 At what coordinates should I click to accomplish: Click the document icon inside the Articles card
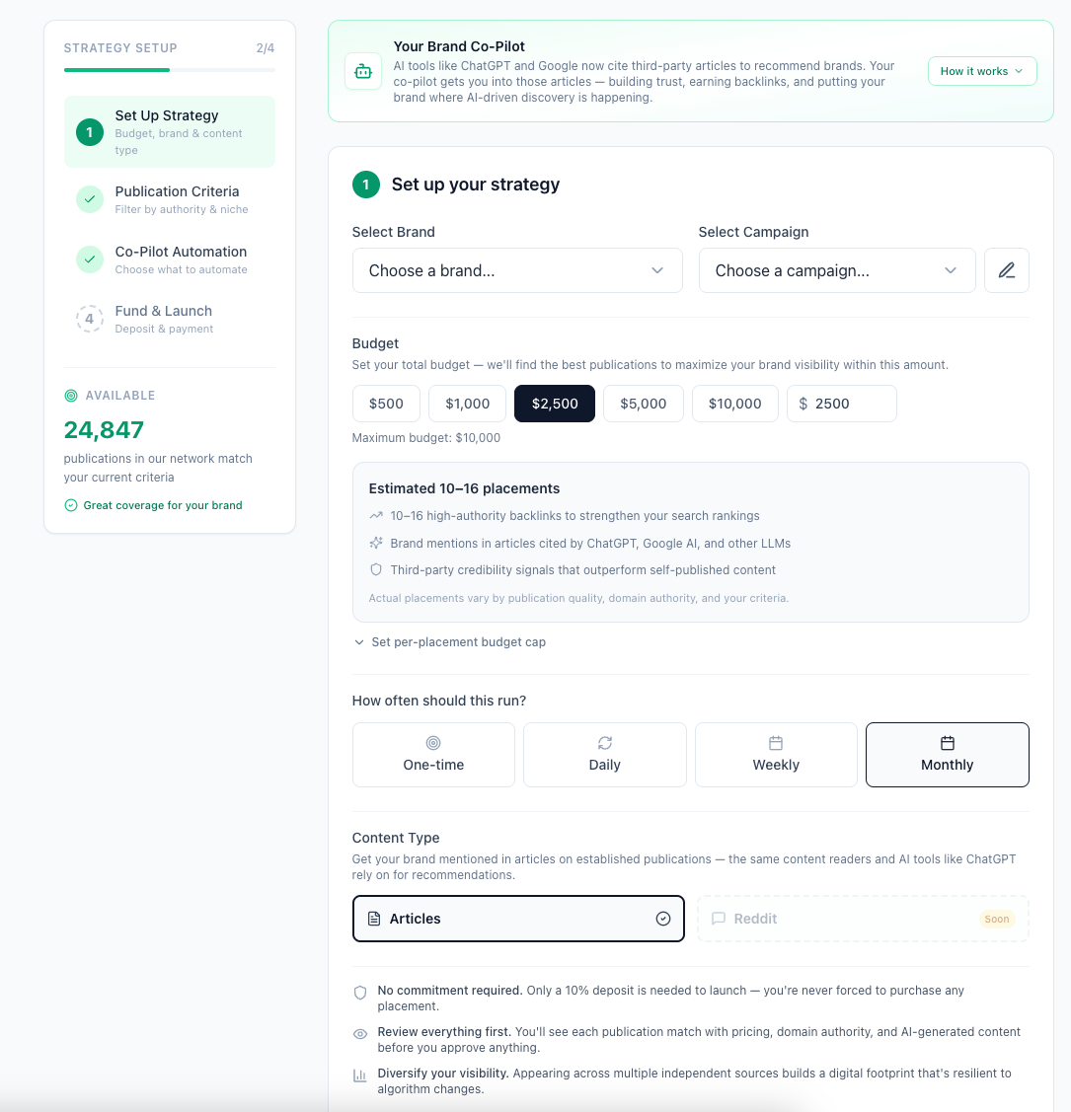[x=373, y=919]
